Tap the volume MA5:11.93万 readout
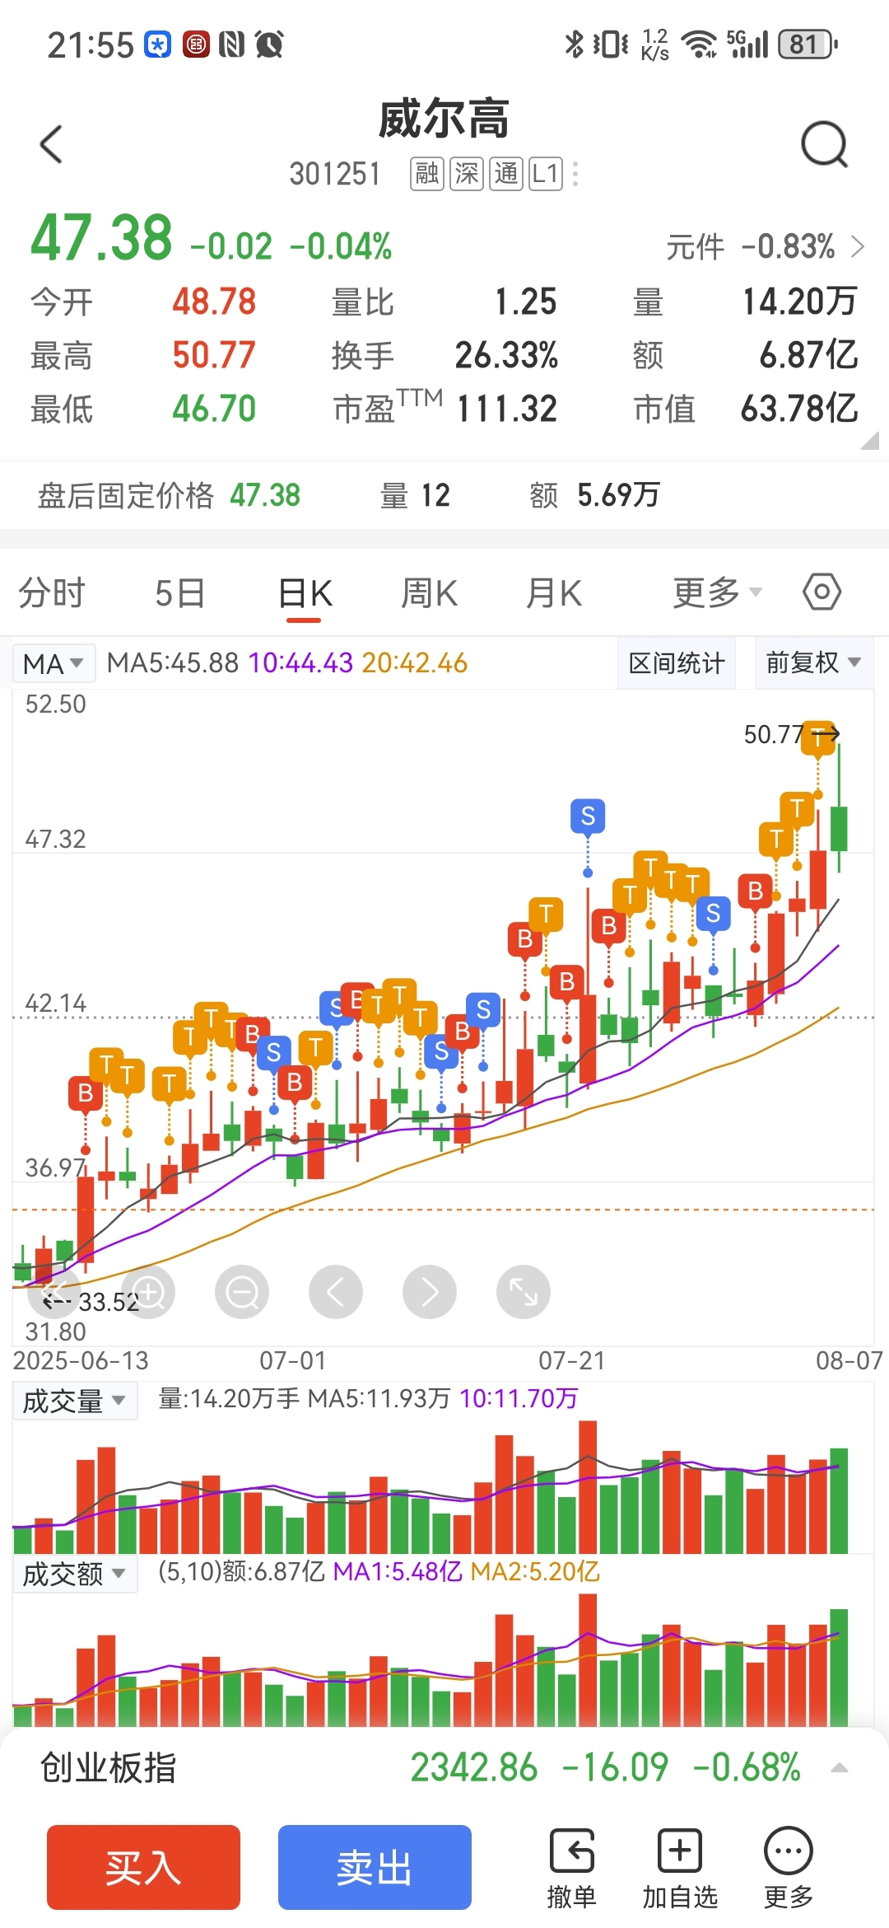The image size is (889, 1928). tap(379, 1399)
